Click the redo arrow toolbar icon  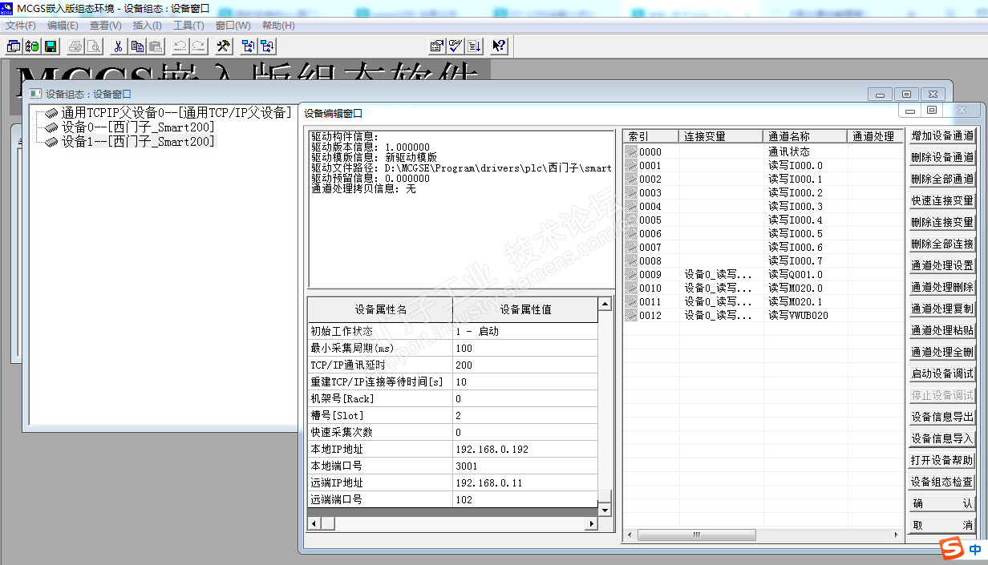point(200,46)
